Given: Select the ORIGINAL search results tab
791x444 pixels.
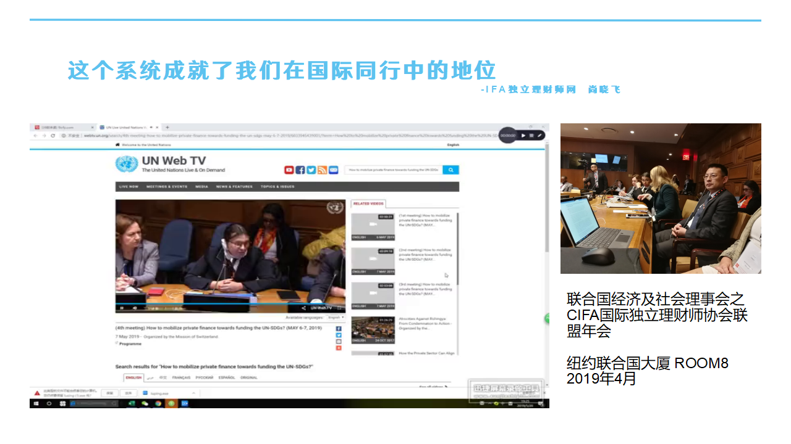Looking at the screenshot, I should [x=249, y=377].
